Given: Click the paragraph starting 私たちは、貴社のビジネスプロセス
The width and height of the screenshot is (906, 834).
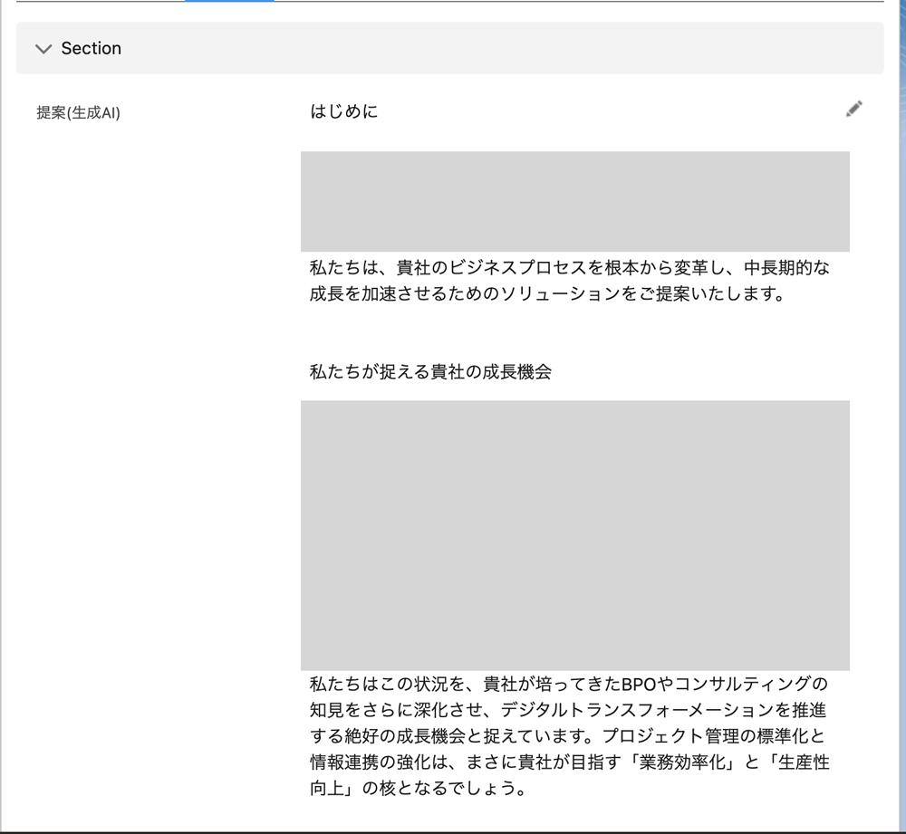Looking at the screenshot, I should (570, 281).
